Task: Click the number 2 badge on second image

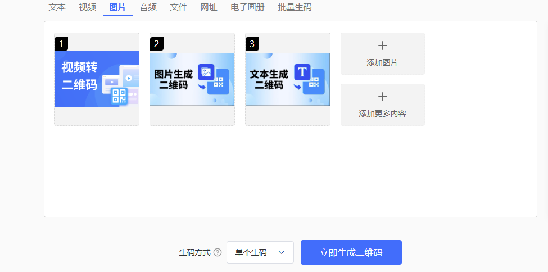Action: (157, 44)
